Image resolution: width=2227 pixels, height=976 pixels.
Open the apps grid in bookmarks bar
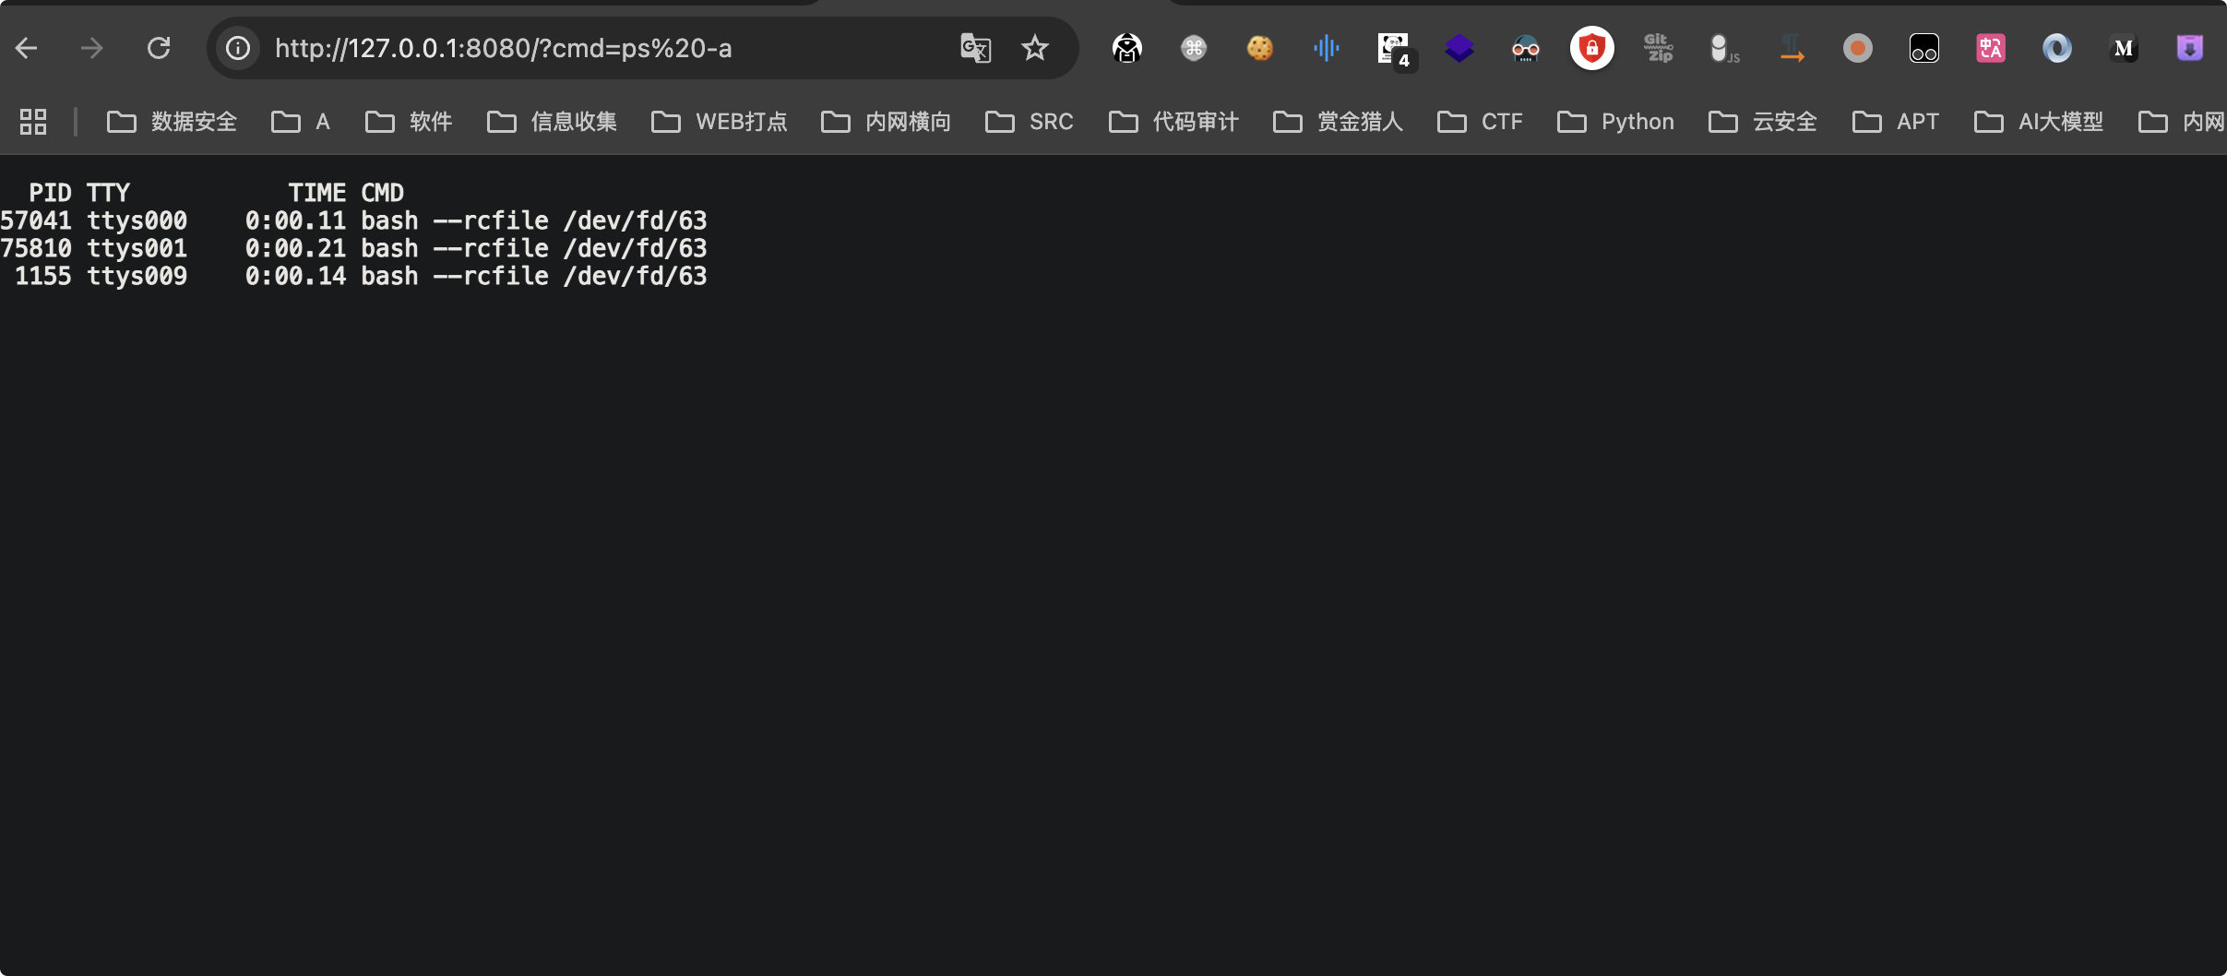pos(33,122)
